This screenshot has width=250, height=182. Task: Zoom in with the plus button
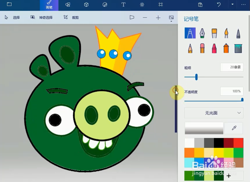158,17
